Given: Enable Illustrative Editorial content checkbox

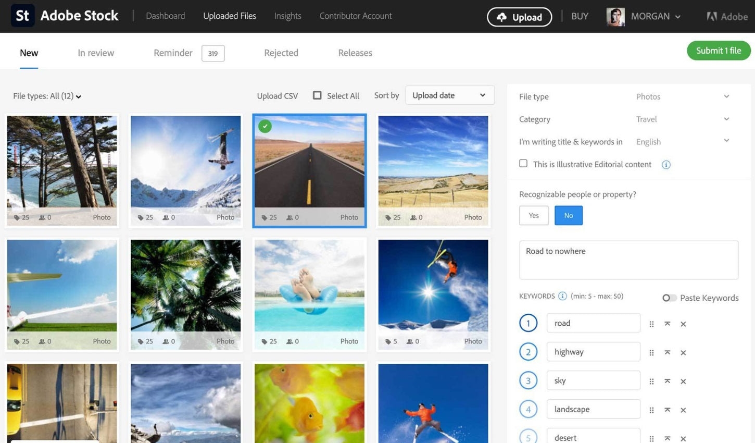Looking at the screenshot, I should (523, 164).
